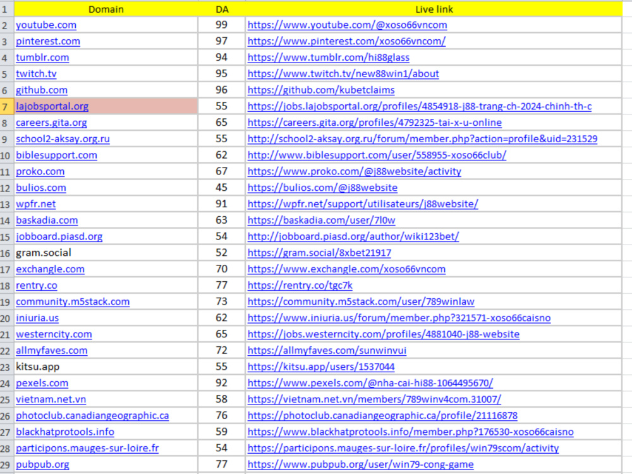Open the allmyfaves.com/sunwinvui live link

coord(327,351)
